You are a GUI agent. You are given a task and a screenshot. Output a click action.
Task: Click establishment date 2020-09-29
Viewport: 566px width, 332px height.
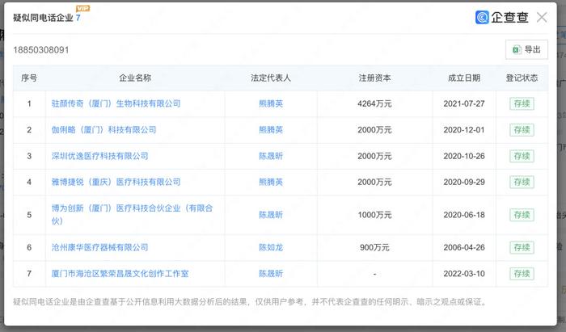pyautogui.click(x=464, y=182)
